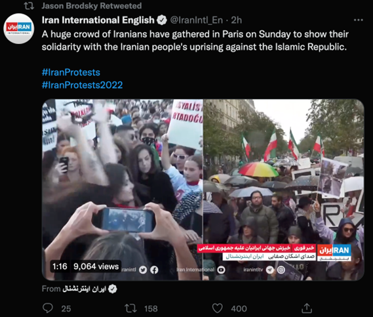Open the 2h tweet timestamp
The width and height of the screenshot is (373, 317).
pos(237,20)
